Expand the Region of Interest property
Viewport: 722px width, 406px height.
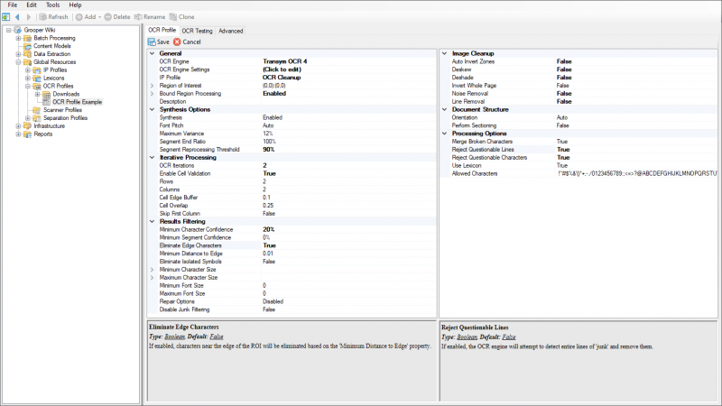[152, 85]
